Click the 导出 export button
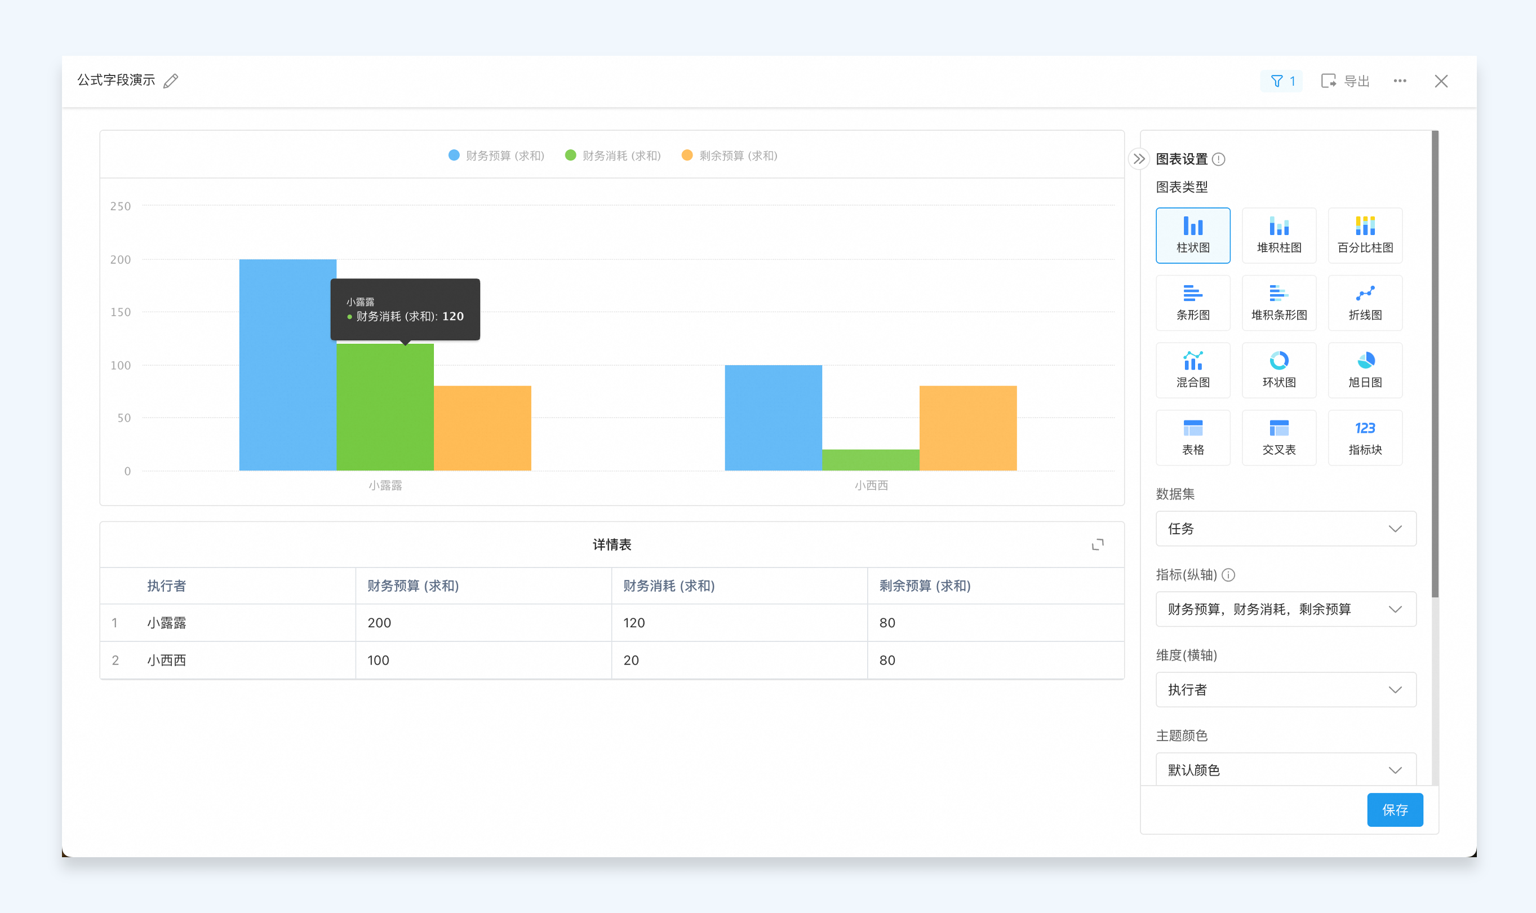Image resolution: width=1536 pixels, height=913 pixels. pyautogui.click(x=1346, y=81)
